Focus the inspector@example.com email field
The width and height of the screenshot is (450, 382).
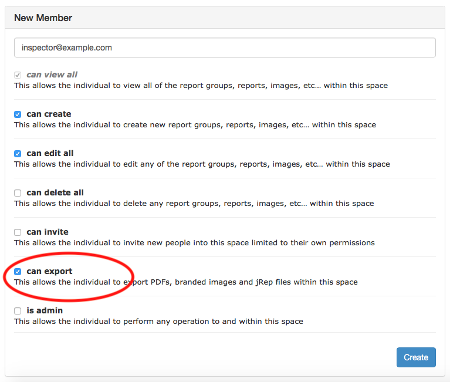pyautogui.click(x=225, y=48)
